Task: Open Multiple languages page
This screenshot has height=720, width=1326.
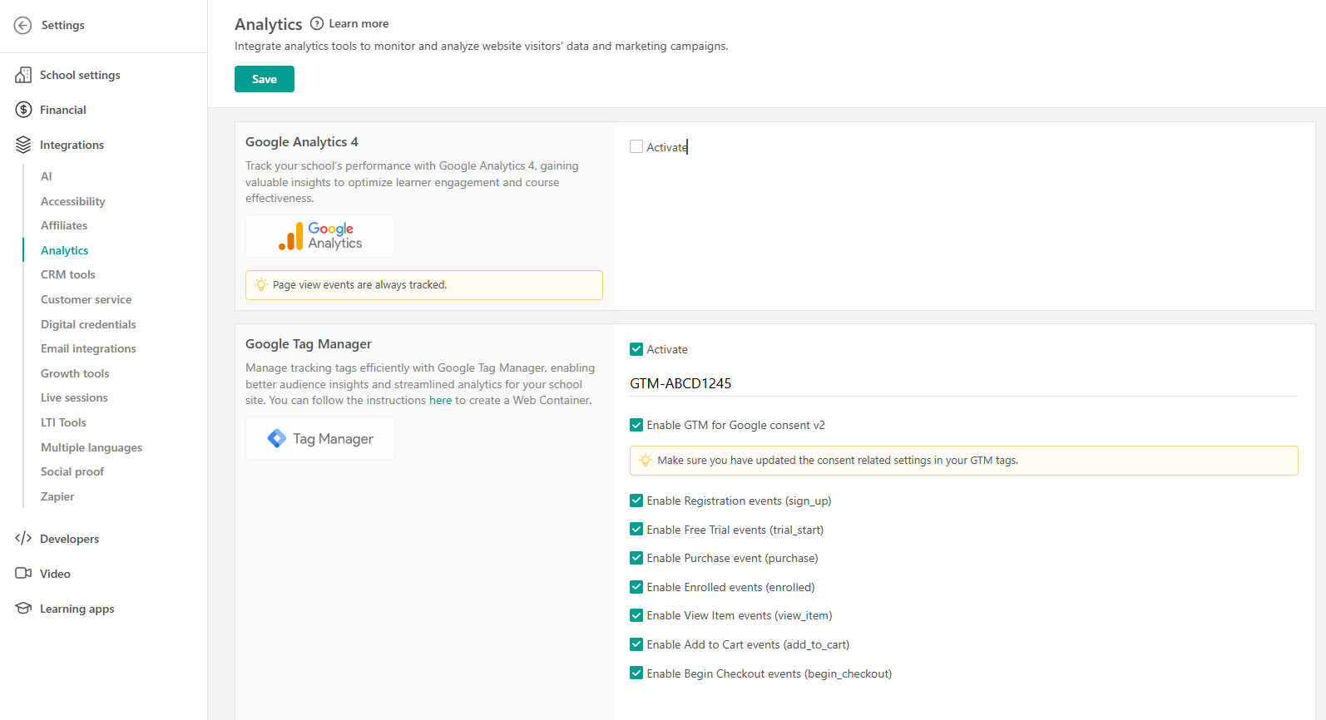Action: (x=92, y=447)
